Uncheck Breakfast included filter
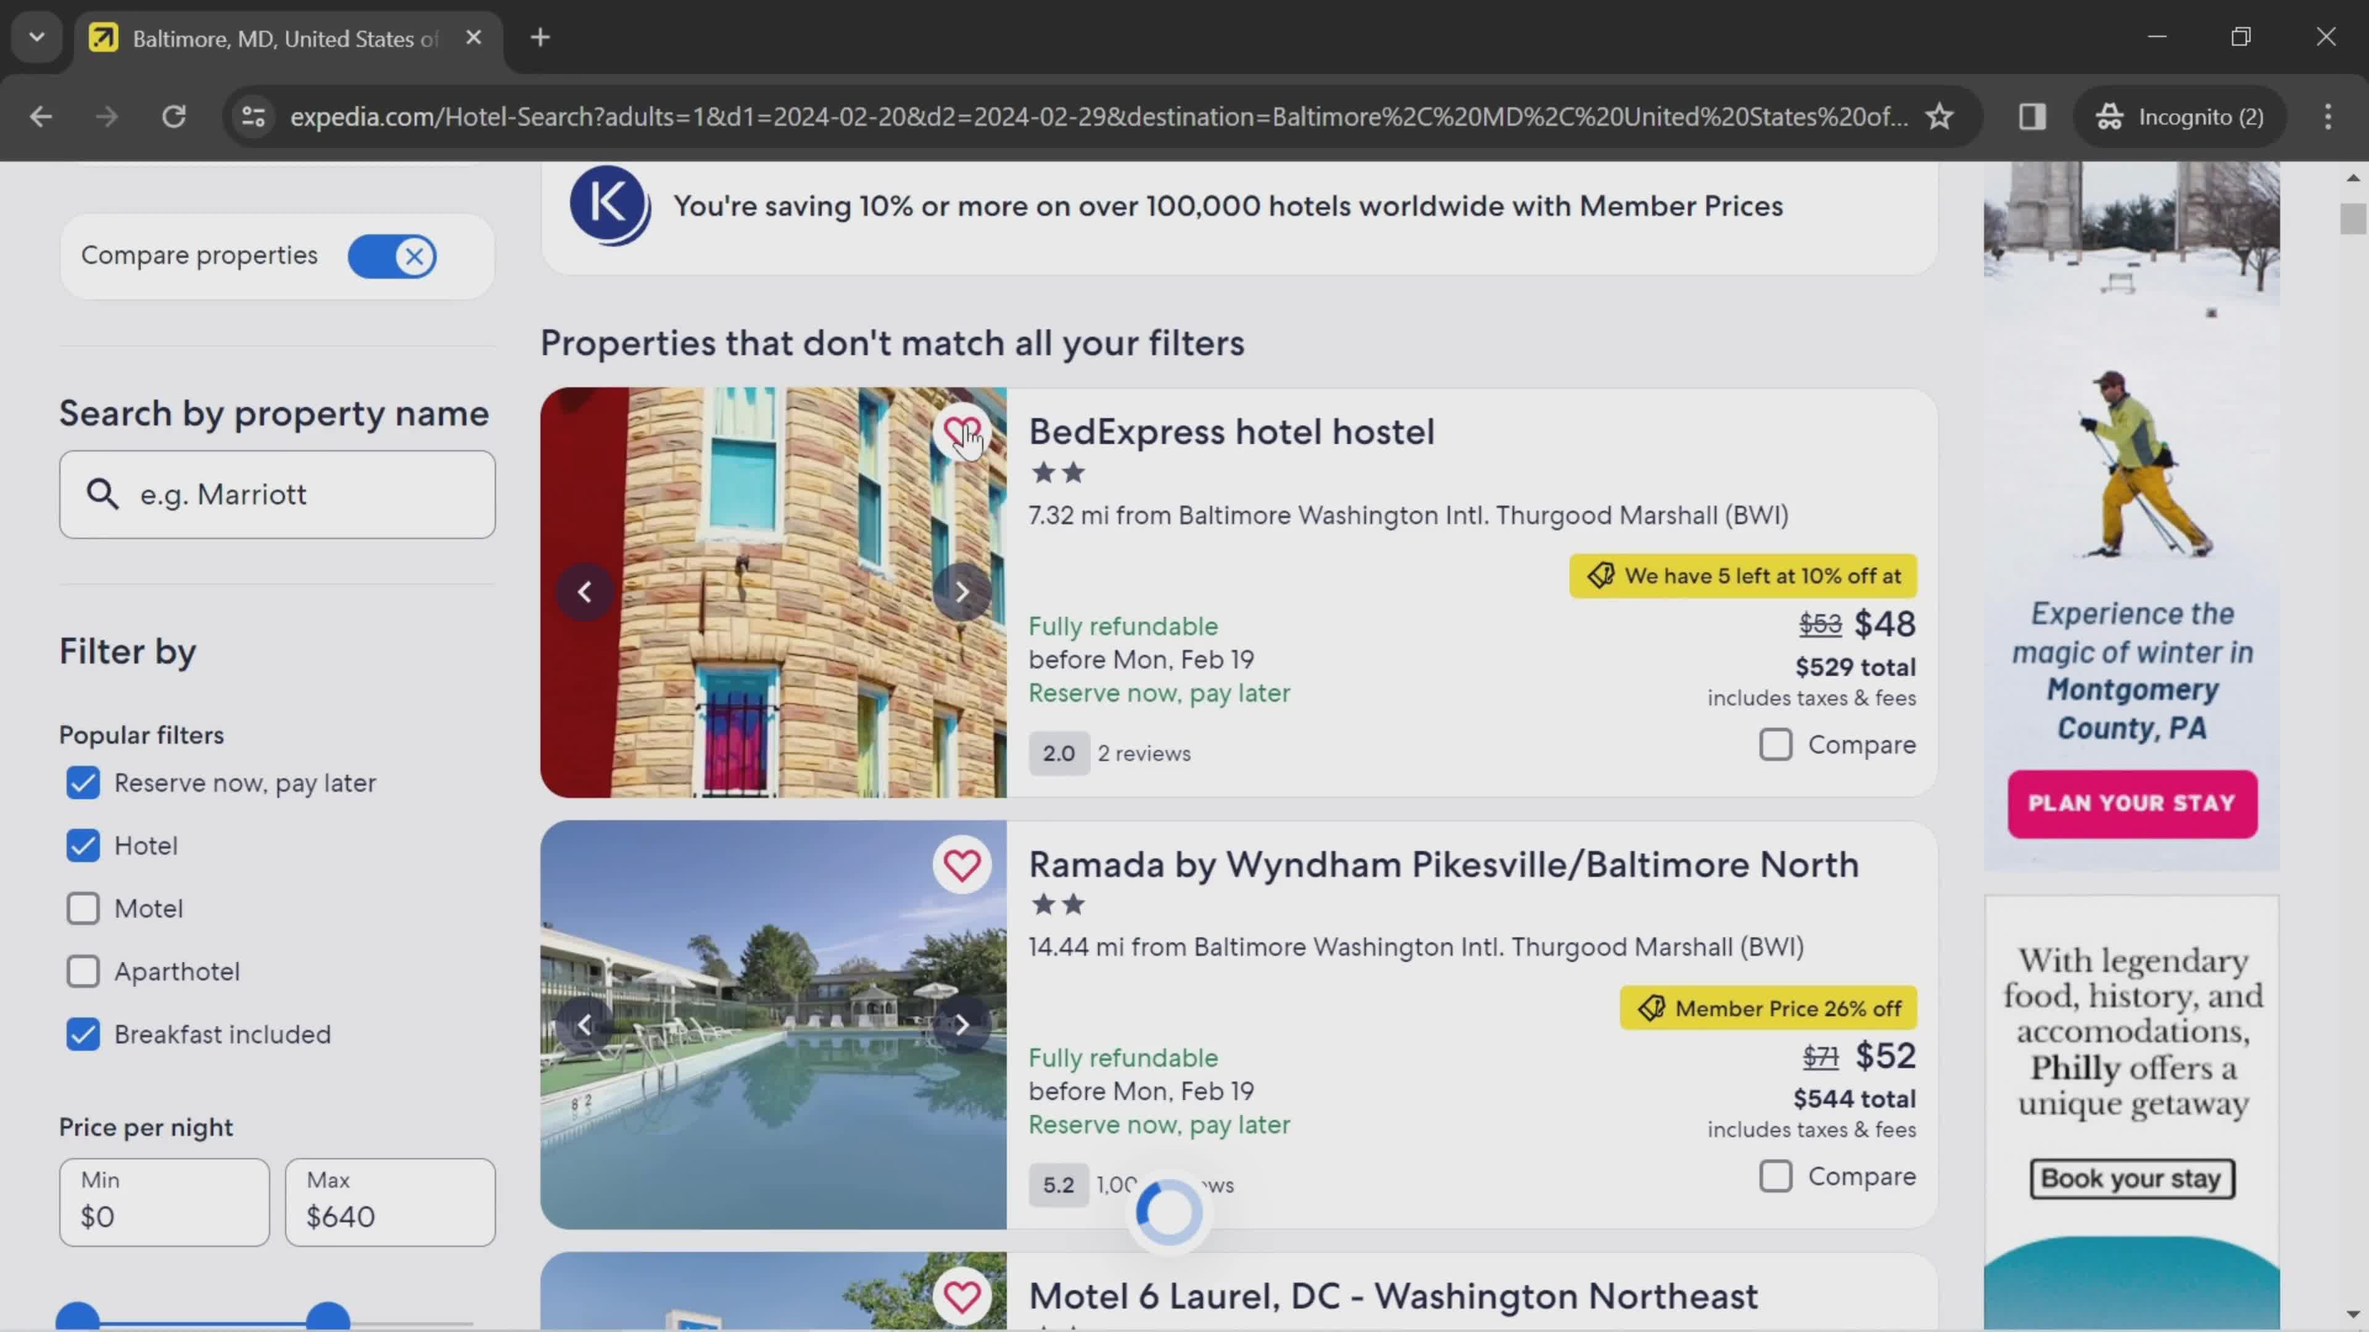Viewport: 2369px width, 1332px height. click(x=83, y=1035)
